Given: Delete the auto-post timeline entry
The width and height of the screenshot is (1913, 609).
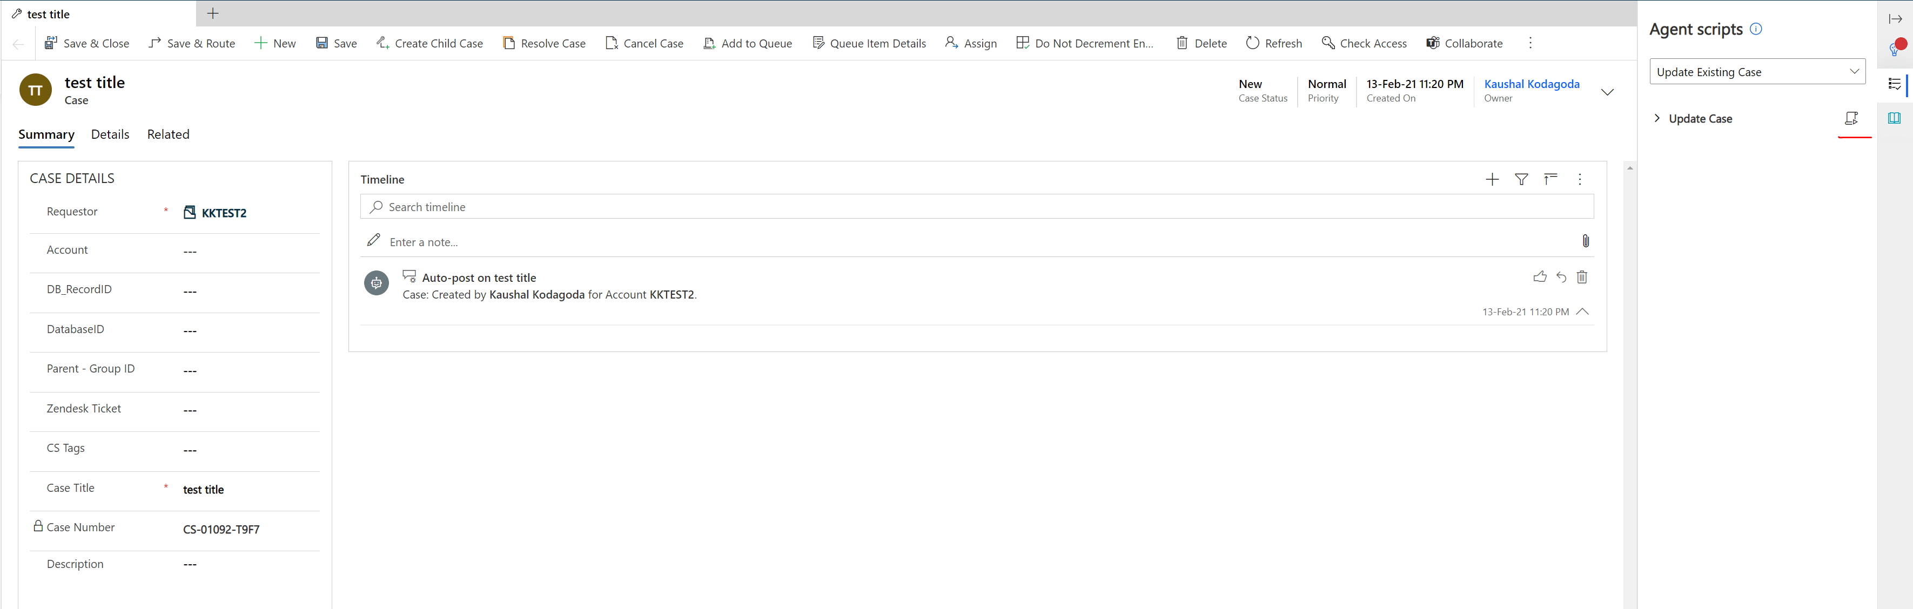Looking at the screenshot, I should tap(1582, 276).
